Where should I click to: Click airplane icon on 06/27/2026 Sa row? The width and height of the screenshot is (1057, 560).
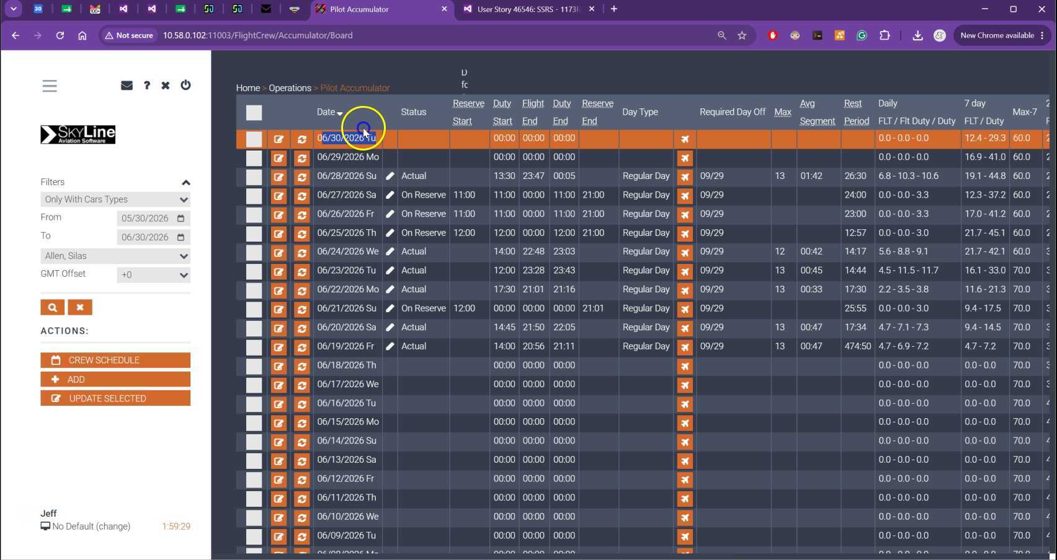pos(685,196)
